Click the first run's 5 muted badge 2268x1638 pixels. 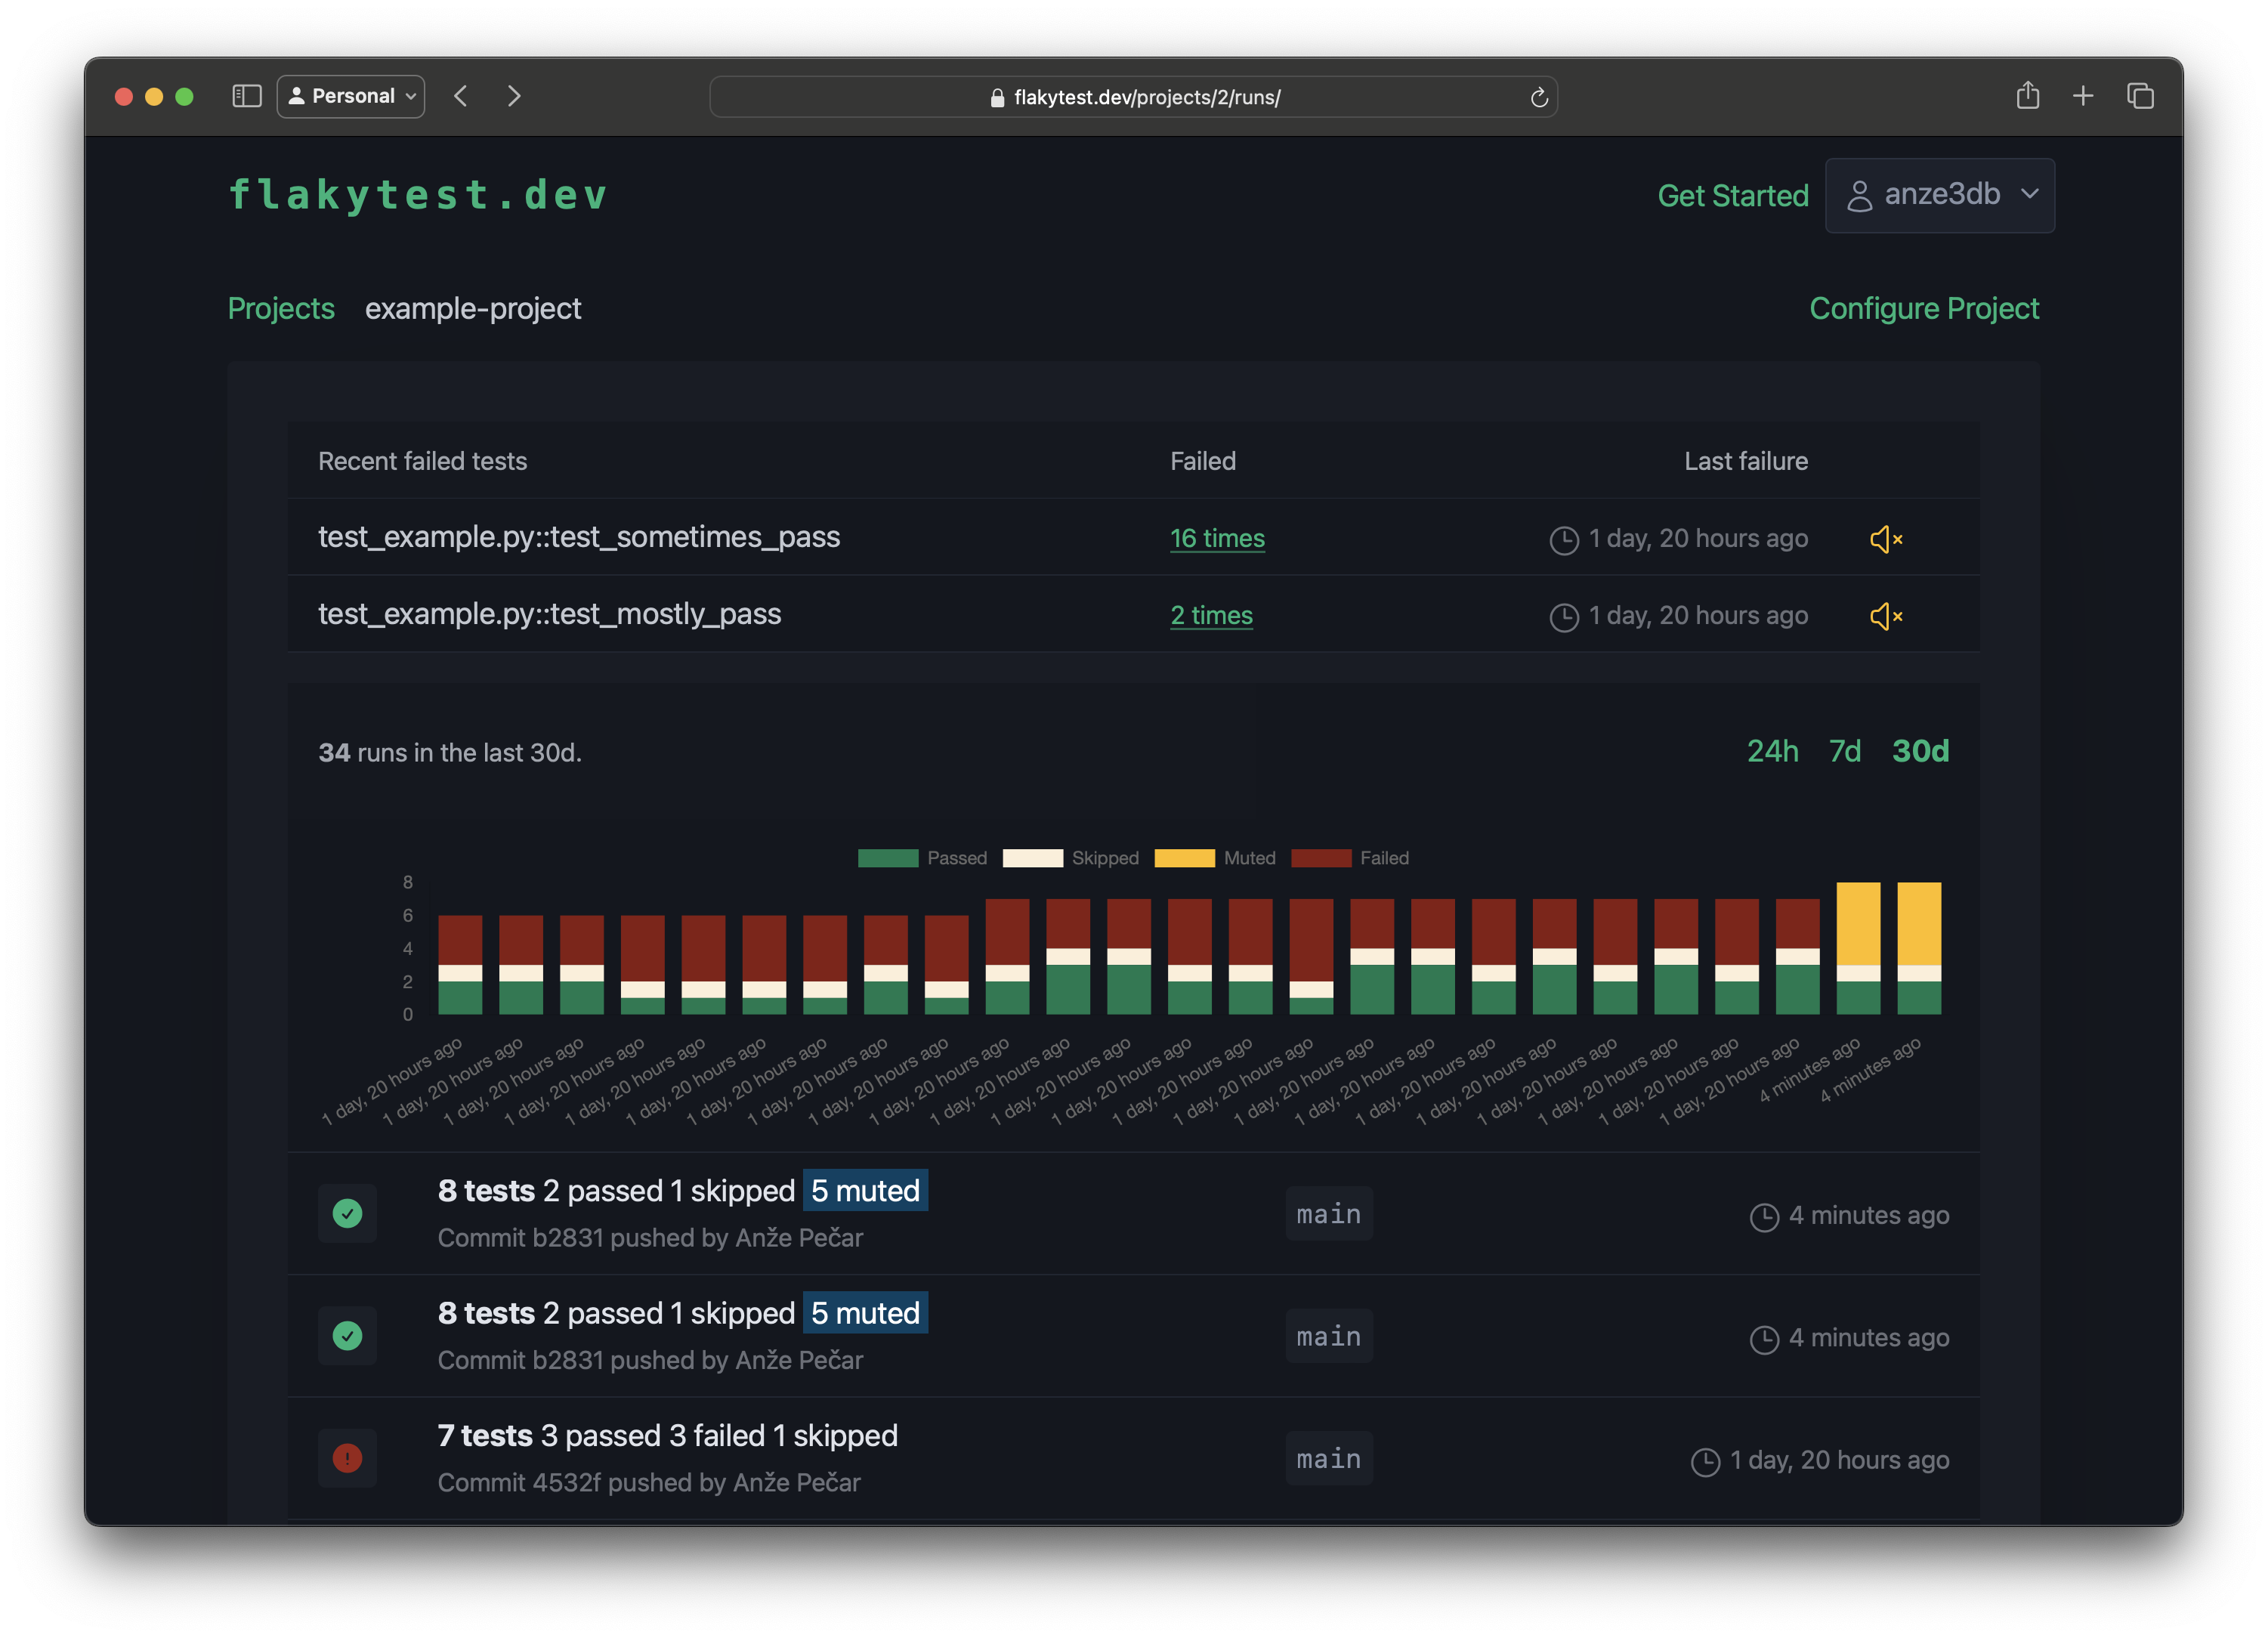pyautogui.click(x=865, y=1190)
